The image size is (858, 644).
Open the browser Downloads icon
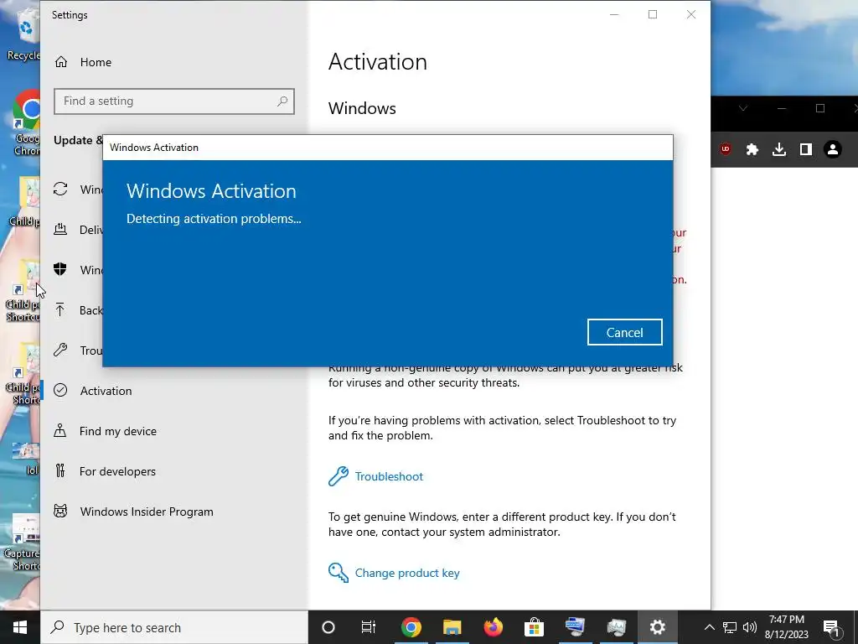pos(779,149)
